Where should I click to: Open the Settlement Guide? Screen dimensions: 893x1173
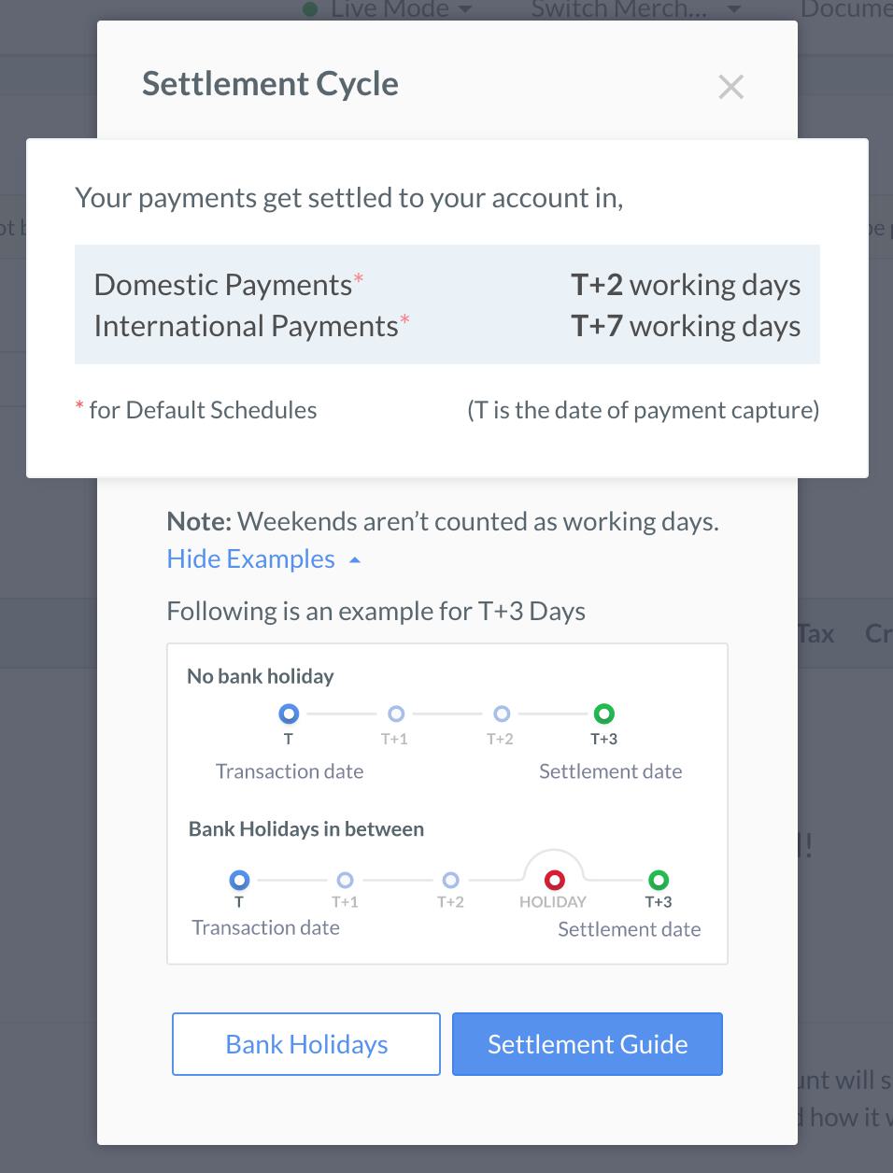click(587, 1043)
